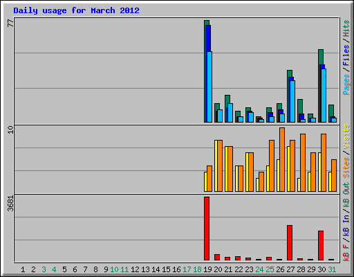Click the day 20 red kB F bar
Screen dimensions: 354x277
tap(217, 258)
